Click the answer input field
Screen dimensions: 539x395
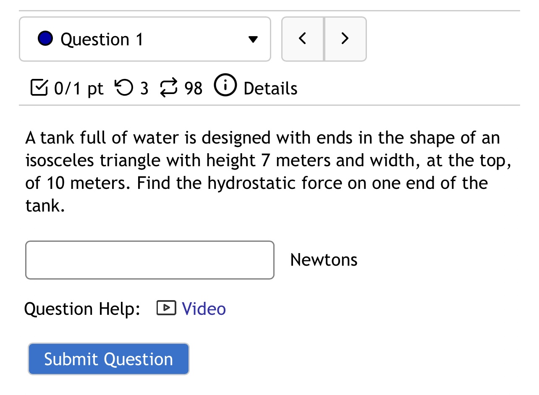pos(149,259)
